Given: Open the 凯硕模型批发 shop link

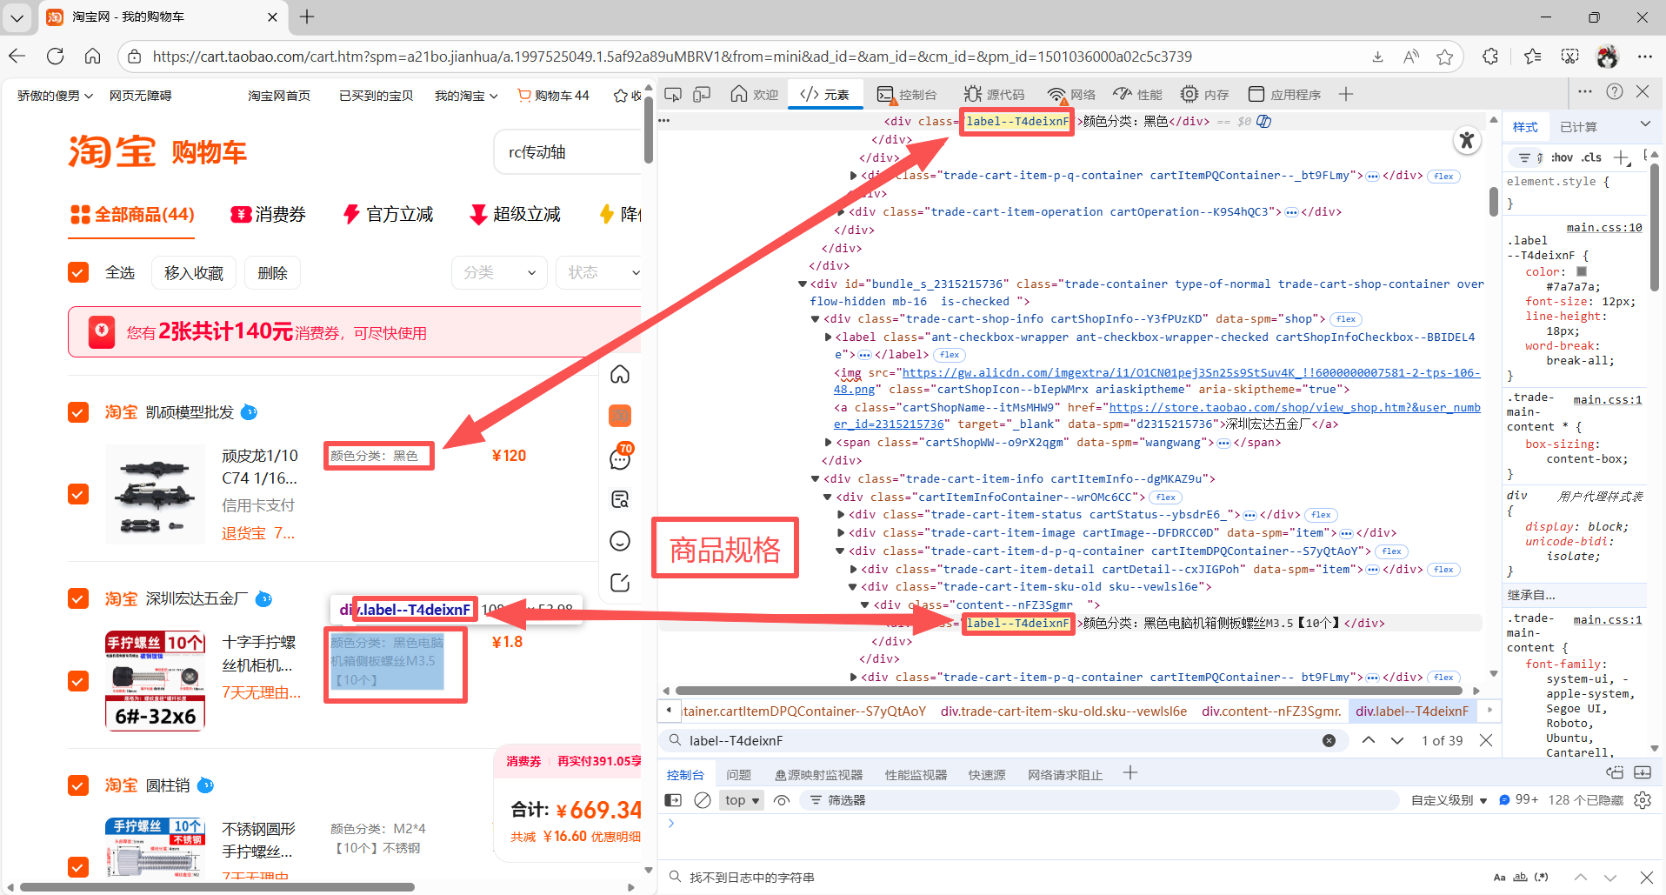Looking at the screenshot, I should [x=190, y=412].
